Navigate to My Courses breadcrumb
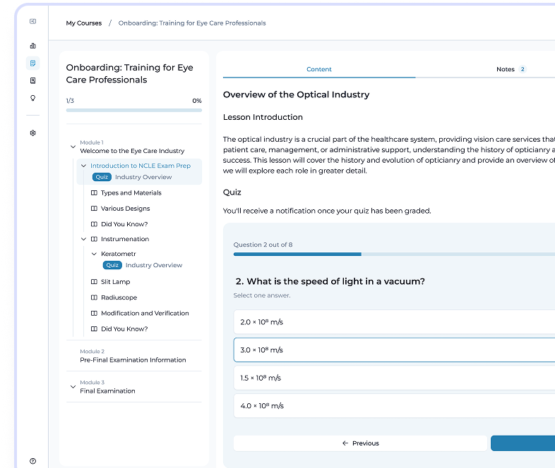This screenshot has width=555, height=468. pyautogui.click(x=83, y=23)
